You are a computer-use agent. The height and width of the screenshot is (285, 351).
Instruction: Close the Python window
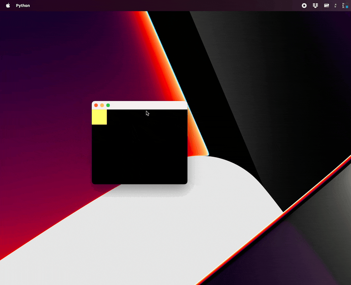coord(96,105)
